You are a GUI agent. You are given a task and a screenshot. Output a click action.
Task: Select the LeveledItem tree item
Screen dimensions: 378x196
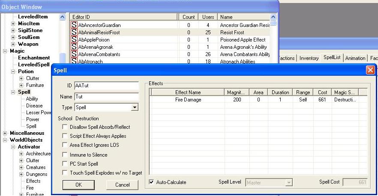33,17
